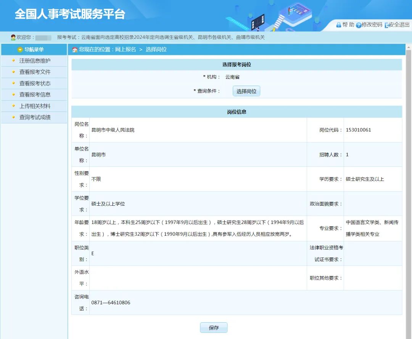
Task: Click the 选择岗位 breadcrumb text
Action: coord(156,50)
